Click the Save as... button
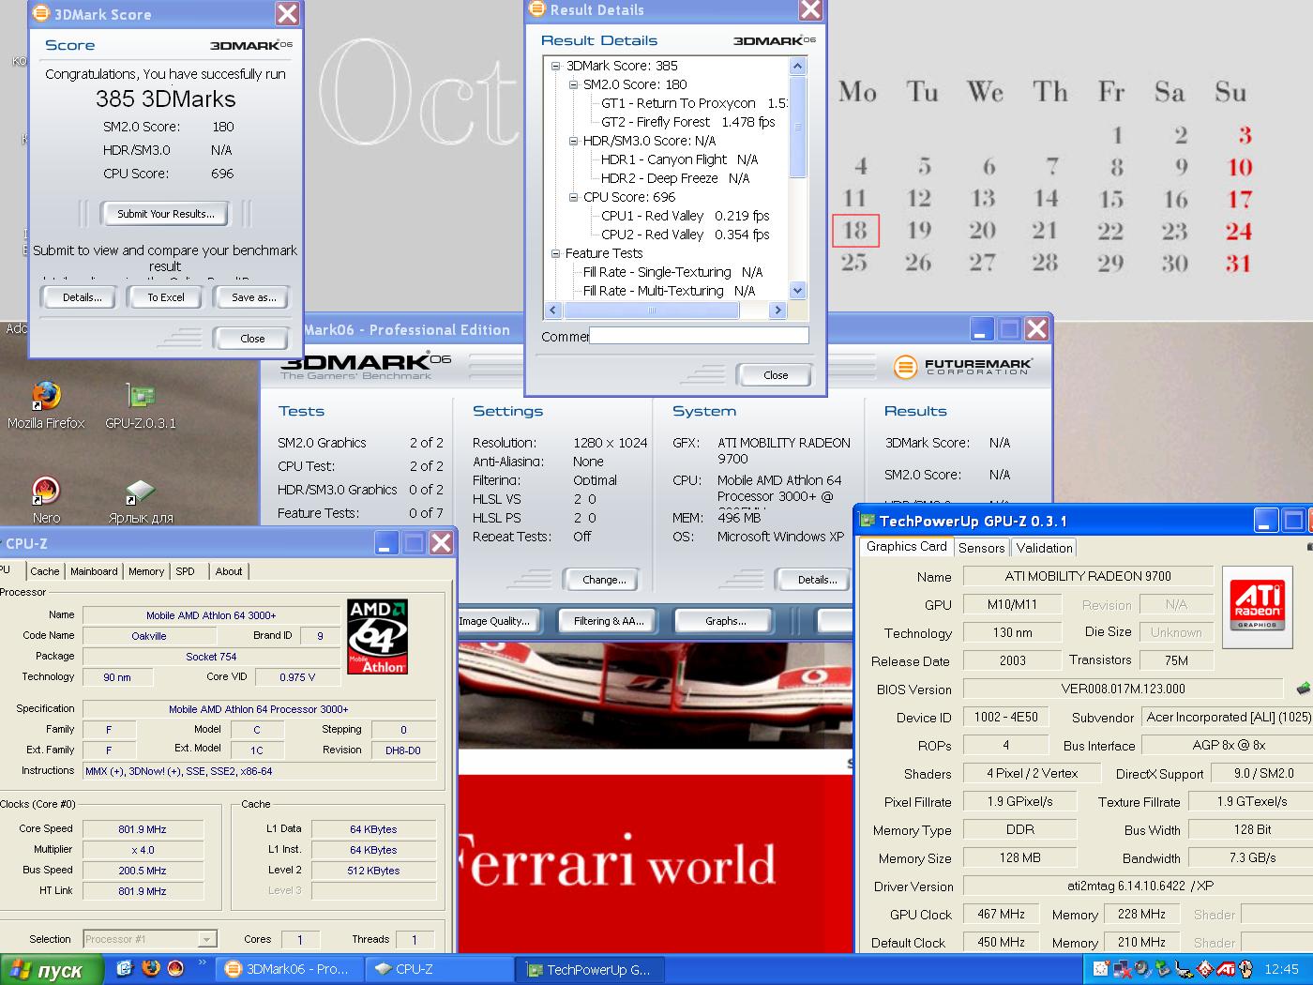The height and width of the screenshot is (985, 1313). (253, 297)
